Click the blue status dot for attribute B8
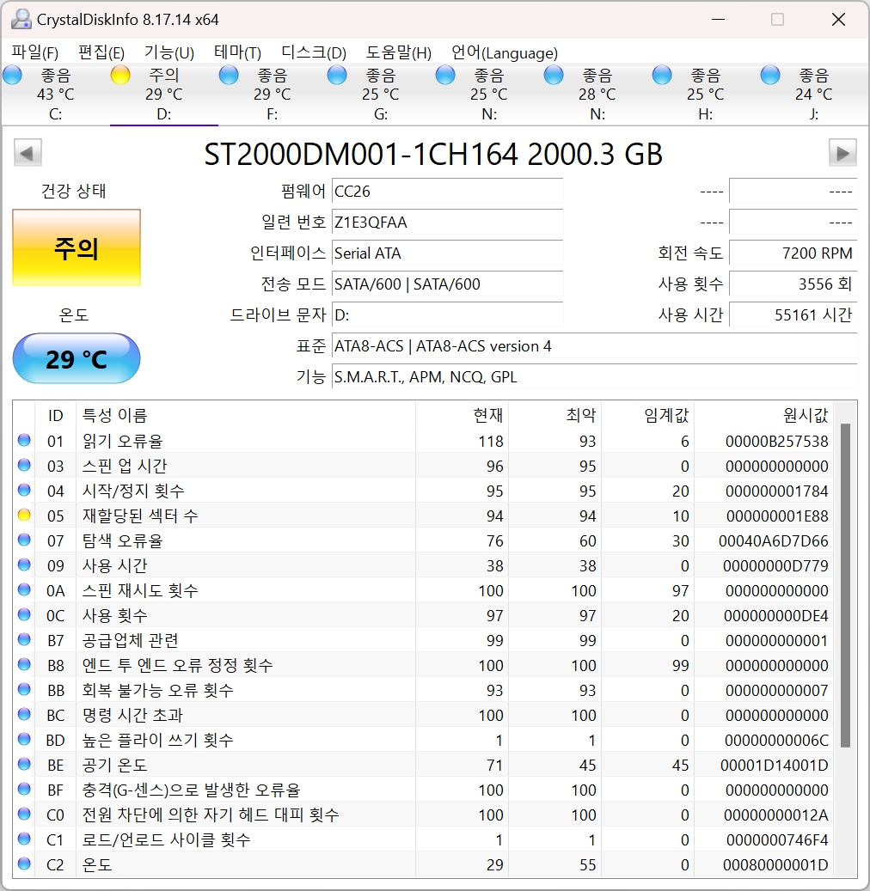 (24, 664)
